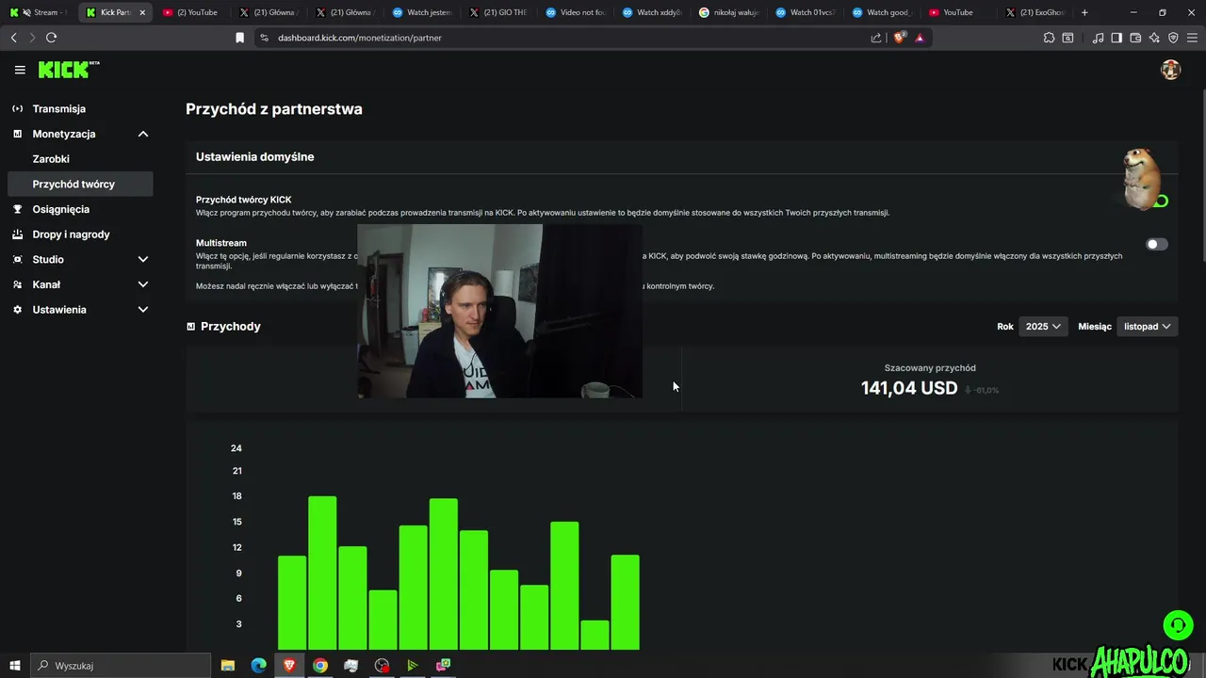Switch to the (21) GIO THE tab
Viewport: 1206px width, 678px height.
(x=498, y=12)
